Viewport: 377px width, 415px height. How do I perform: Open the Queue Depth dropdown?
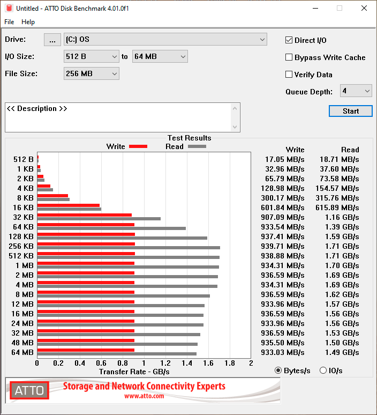(x=356, y=91)
